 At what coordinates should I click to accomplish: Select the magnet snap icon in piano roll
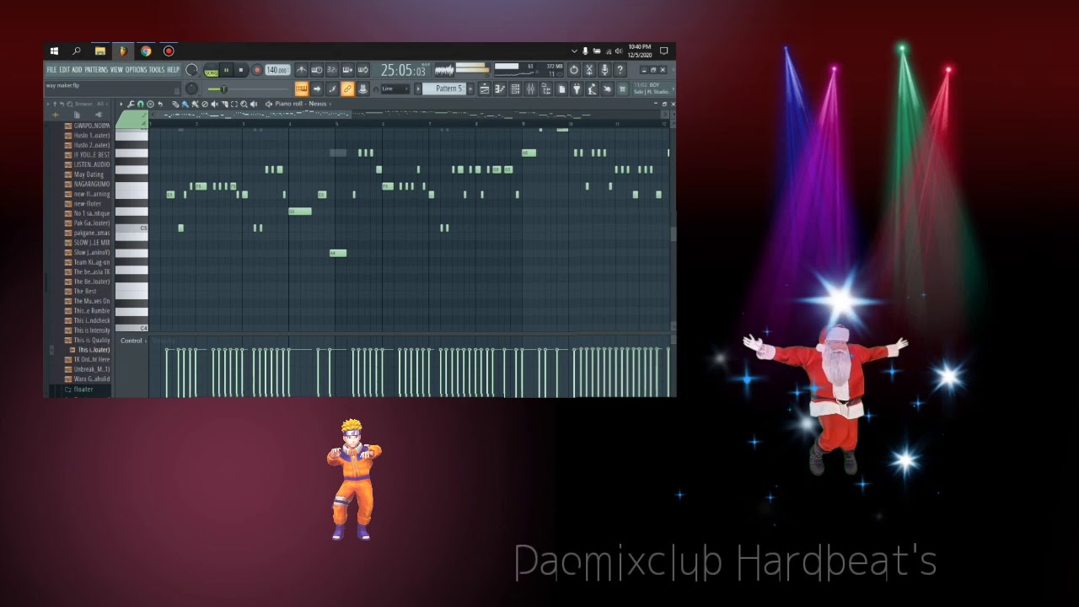[x=140, y=105]
